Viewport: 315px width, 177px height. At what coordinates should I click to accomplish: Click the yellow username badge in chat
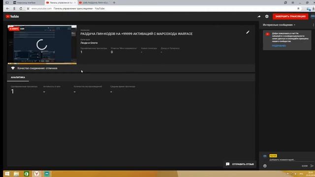(273, 156)
